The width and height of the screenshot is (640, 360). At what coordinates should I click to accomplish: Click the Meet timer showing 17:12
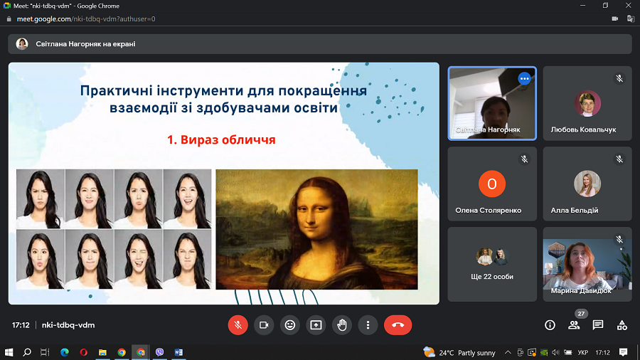tap(21, 325)
